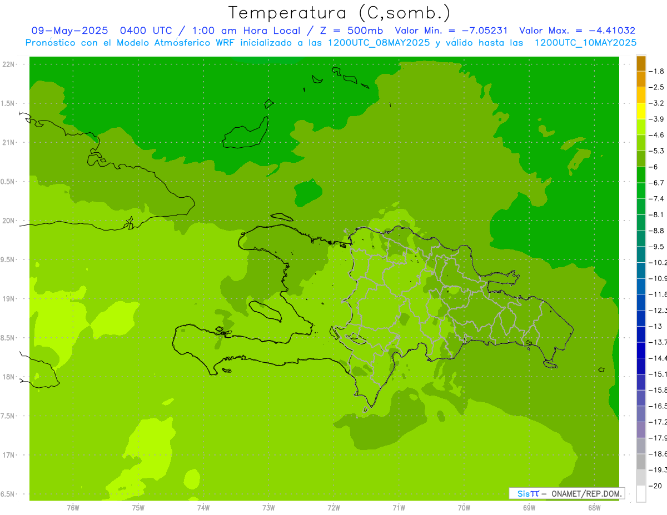Click the '19N' latitude label
667x515 pixels.
[9, 299]
